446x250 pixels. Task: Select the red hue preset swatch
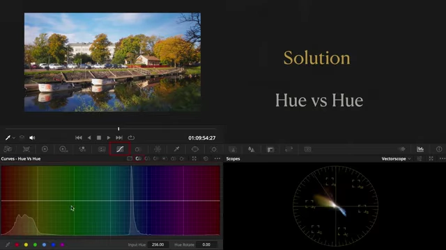click(17, 244)
